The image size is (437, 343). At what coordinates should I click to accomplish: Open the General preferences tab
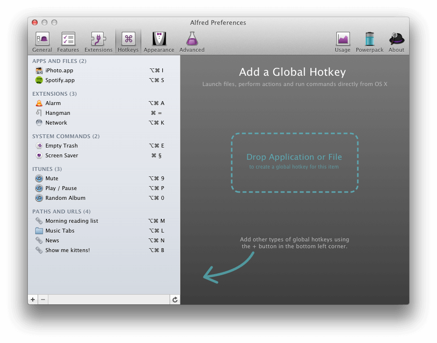point(42,42)
